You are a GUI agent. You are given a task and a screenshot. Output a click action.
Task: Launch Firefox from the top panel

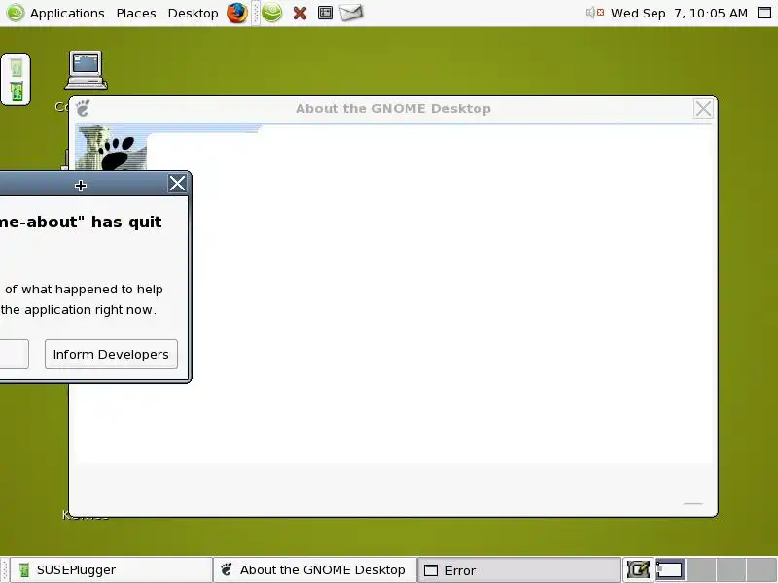pos(237,13)
